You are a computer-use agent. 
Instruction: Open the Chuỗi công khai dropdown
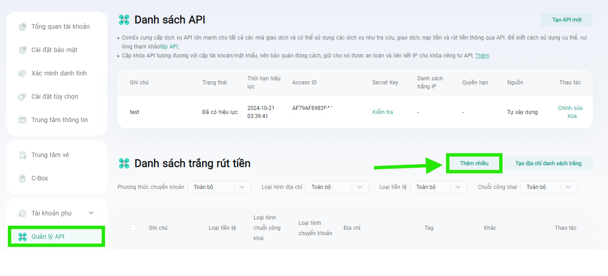(x=549, y=187)
